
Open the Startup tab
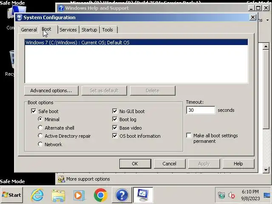89,30
